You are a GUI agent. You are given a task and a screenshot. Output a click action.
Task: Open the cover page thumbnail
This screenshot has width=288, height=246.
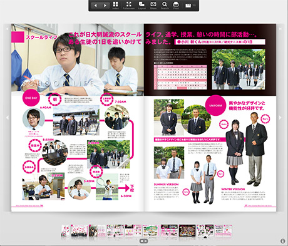(x=65, y=230)
